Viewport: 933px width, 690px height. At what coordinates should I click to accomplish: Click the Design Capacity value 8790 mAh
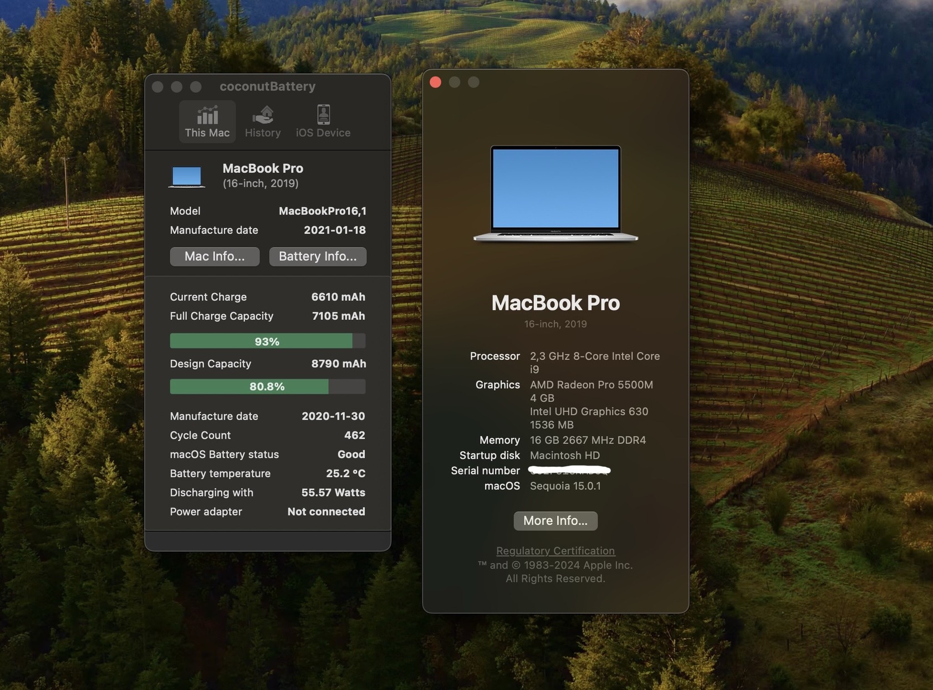click(x=338, y=364)
